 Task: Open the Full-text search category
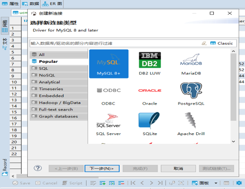(x=59, y=110)
